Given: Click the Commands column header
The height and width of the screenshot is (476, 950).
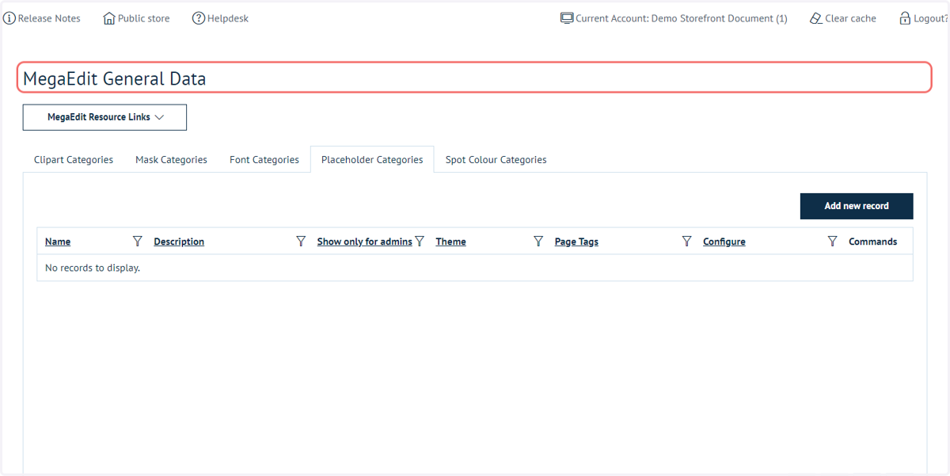Looking at the screenshot, I should click(x=872, y=242).
